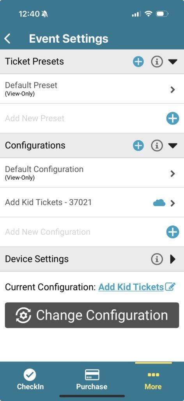The width and height of the screenshot is (184, 401).
Task: Tap the Change Configuration button
Action: tap(92, 315)
